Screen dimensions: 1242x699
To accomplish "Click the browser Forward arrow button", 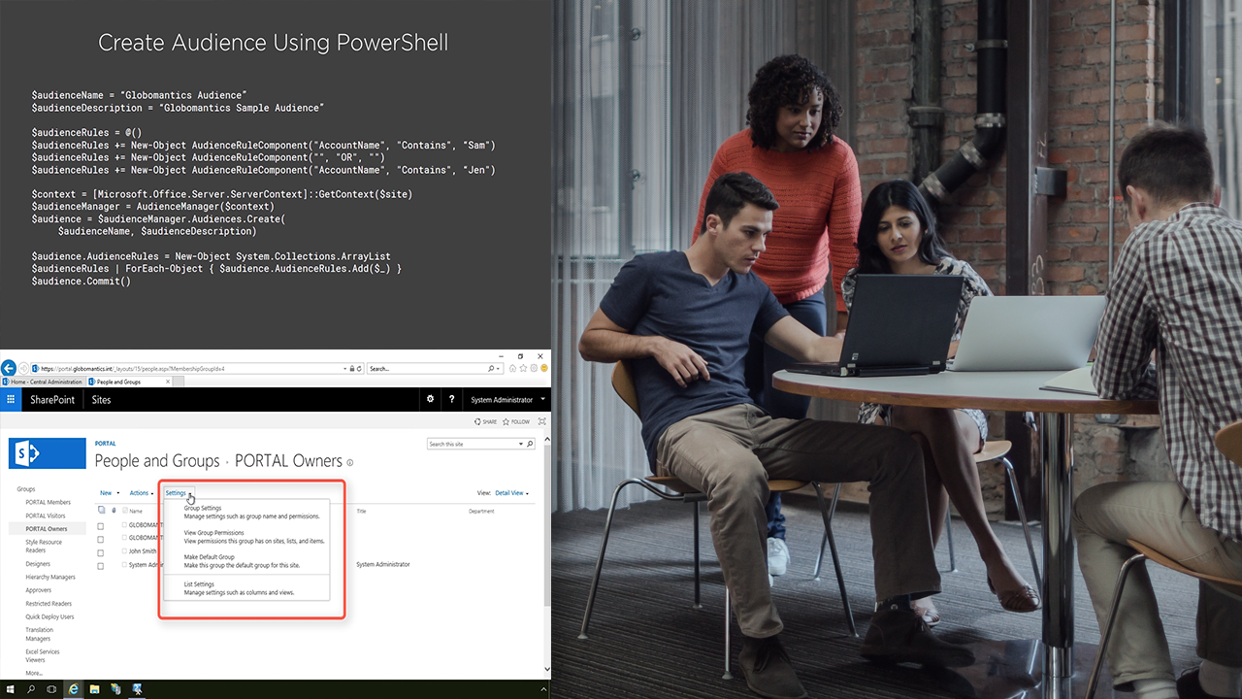I will pyautogui.click(x=23, y=369).
